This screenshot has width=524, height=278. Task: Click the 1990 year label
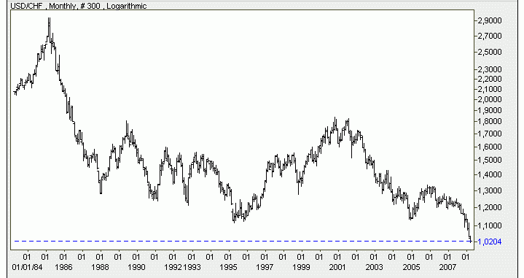(x=136, y=267)
